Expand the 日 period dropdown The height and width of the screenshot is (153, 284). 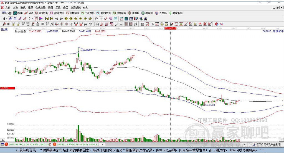click(x=7, y=19)
